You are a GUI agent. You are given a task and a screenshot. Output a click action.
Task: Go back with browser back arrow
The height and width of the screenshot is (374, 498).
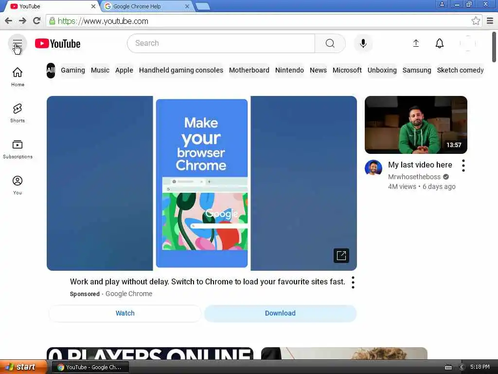click(x=9, y=21)
